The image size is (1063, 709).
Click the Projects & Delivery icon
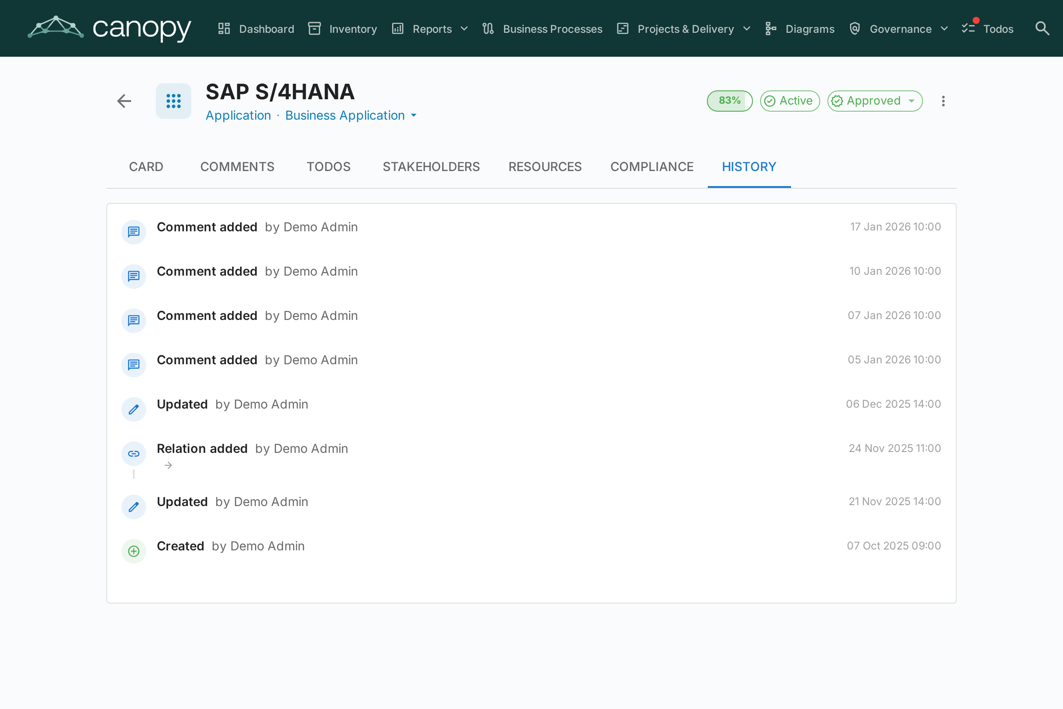click(623, 28)
